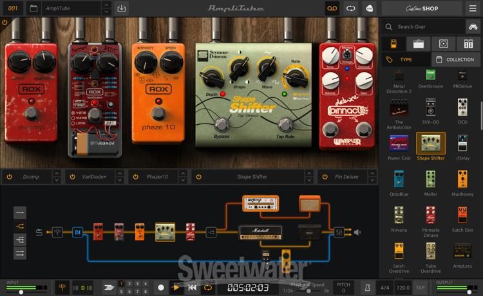This screenshot has height=296, width=483.
Task: Click the rewind to start button
Action: [x=192, y=288]
